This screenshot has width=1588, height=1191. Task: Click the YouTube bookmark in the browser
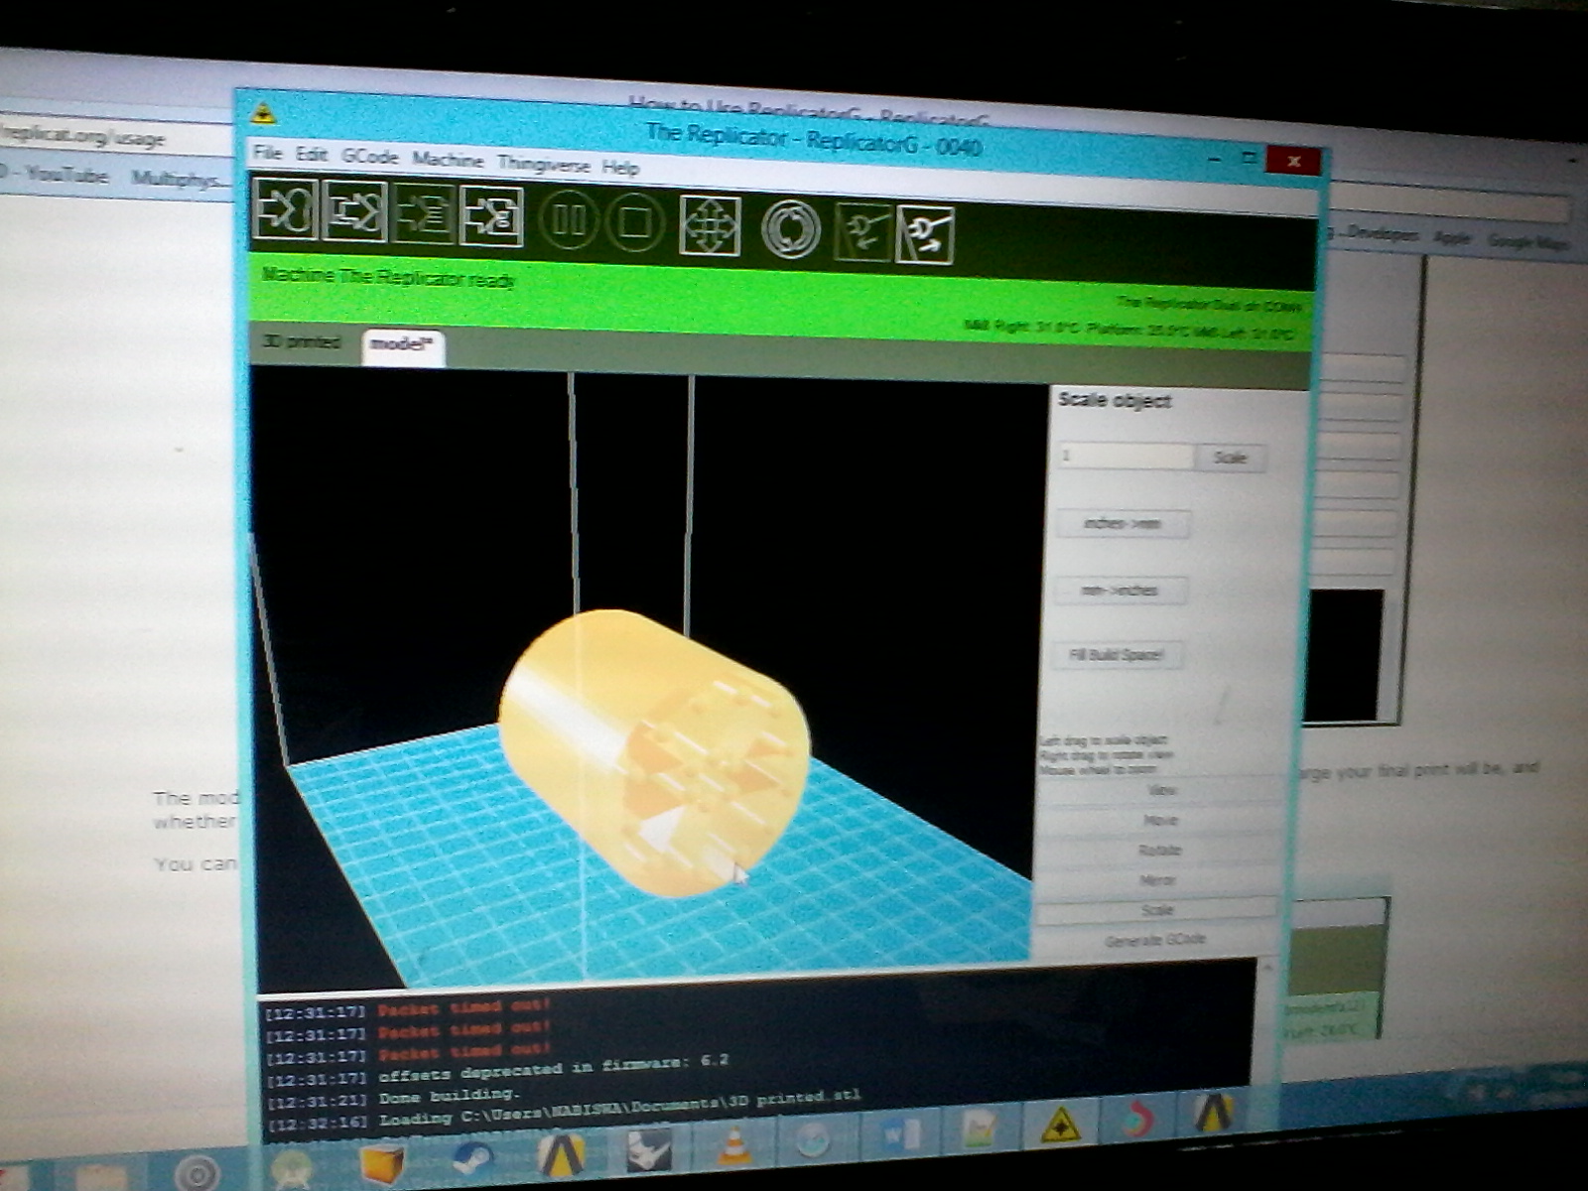[x=66, y=176]
